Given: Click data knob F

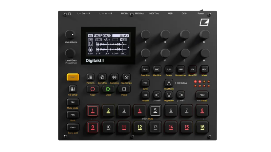Looking at the screenshot, I should [x=165, y=53].
